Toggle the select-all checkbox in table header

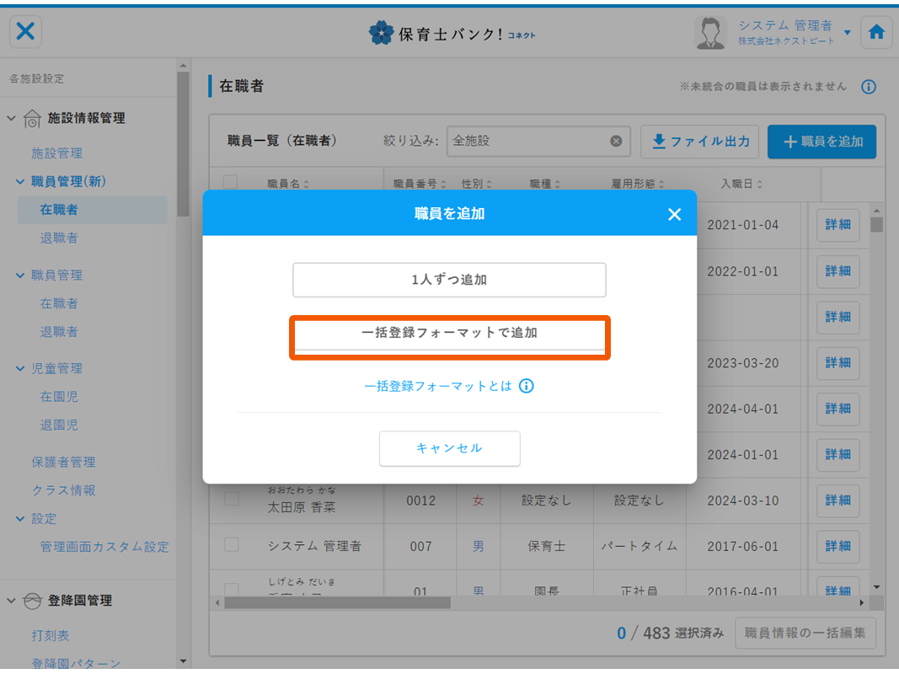[231, 182]
